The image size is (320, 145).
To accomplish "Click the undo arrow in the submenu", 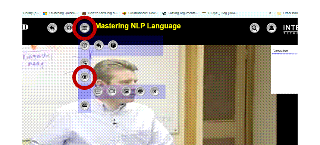I will pos(99,46).
